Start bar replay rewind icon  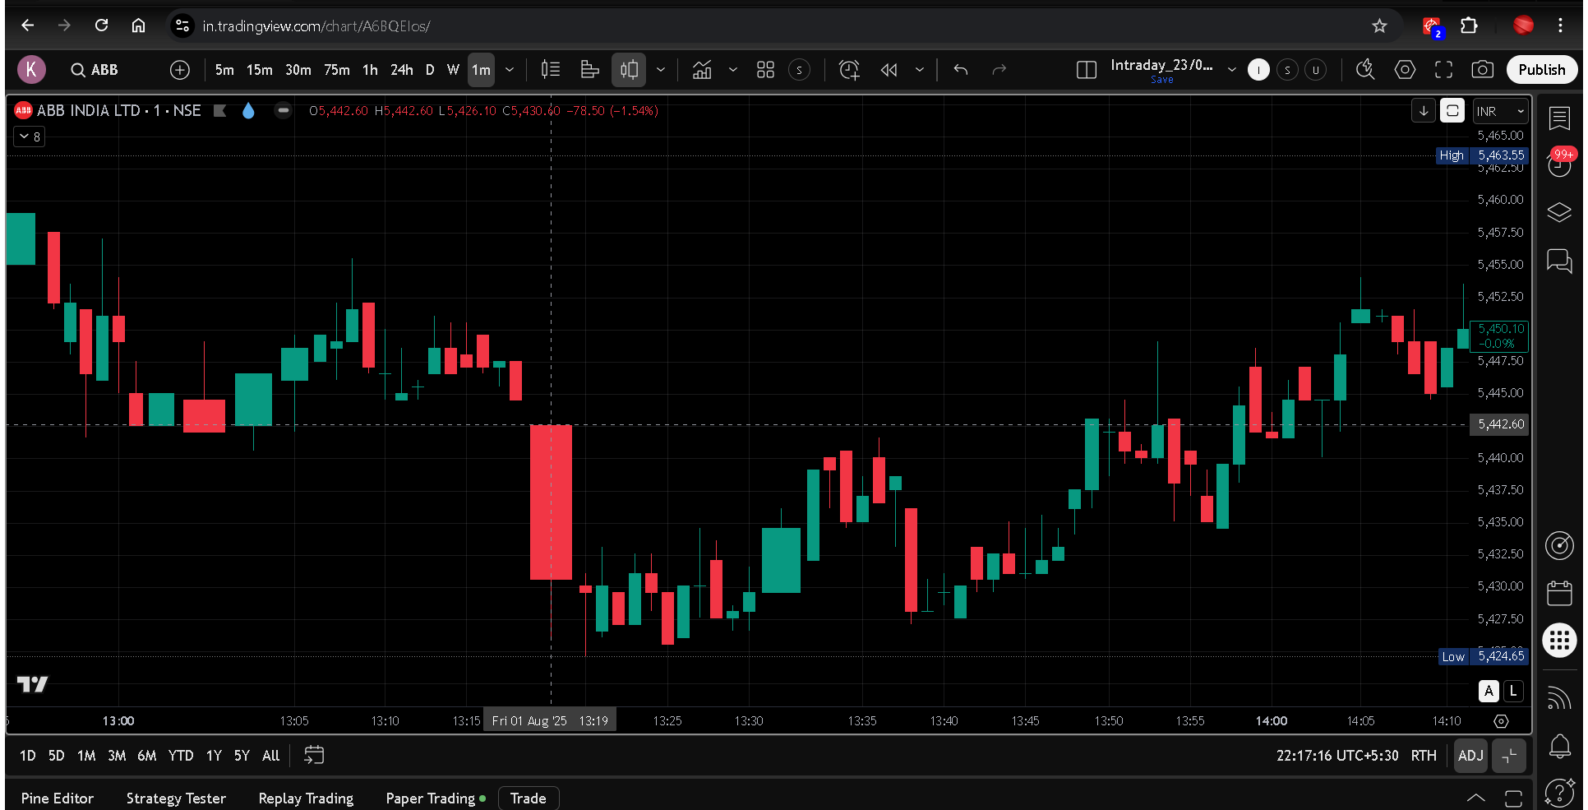pyautogui.click(x=889, y=70)
